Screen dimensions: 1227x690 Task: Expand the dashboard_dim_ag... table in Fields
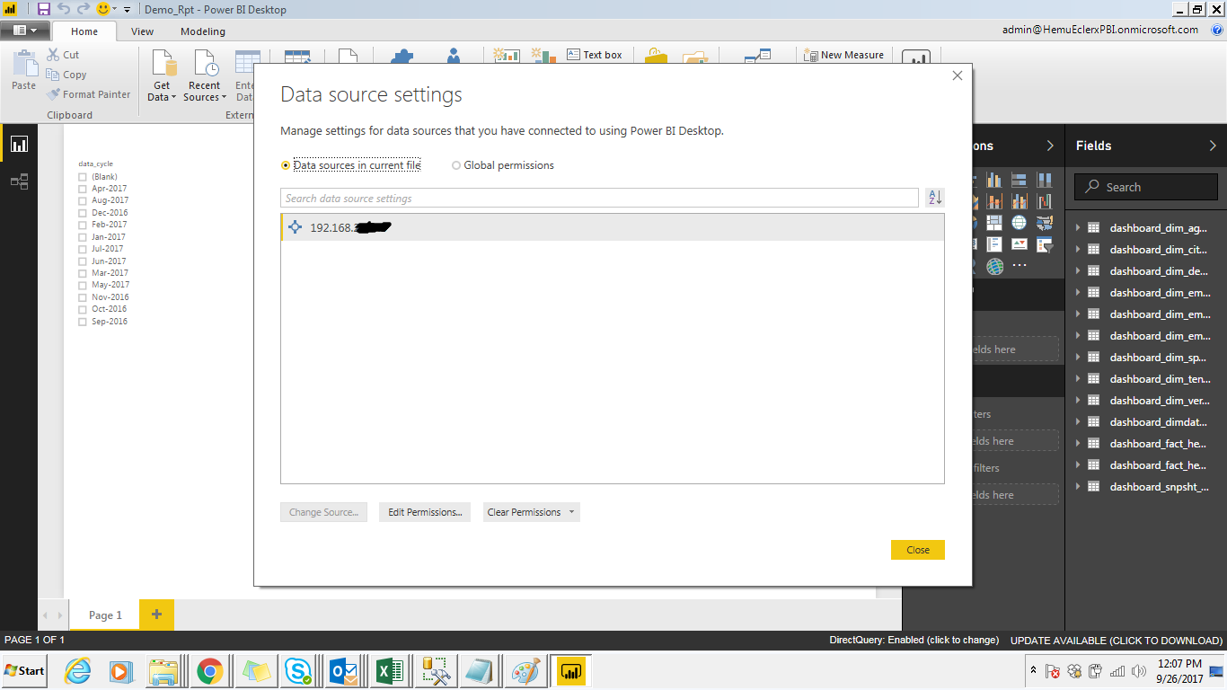1078,228
